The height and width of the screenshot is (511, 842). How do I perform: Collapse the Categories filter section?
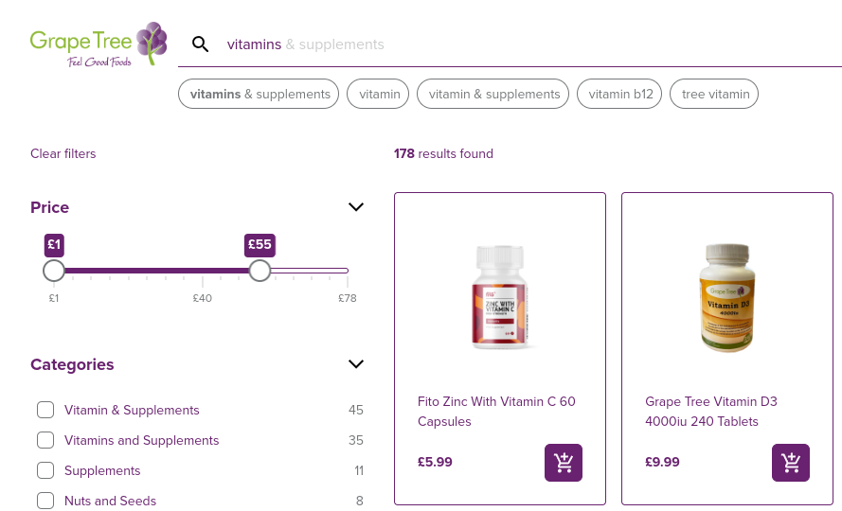click(x=356, y=364)
